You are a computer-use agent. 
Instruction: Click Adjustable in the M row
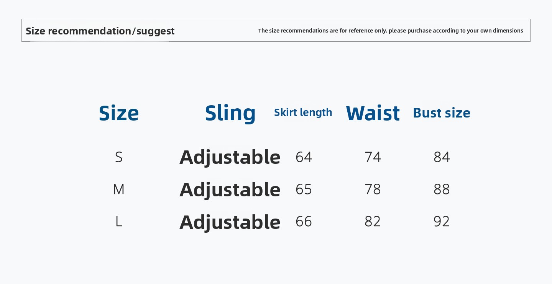click(x=230, y=190)
